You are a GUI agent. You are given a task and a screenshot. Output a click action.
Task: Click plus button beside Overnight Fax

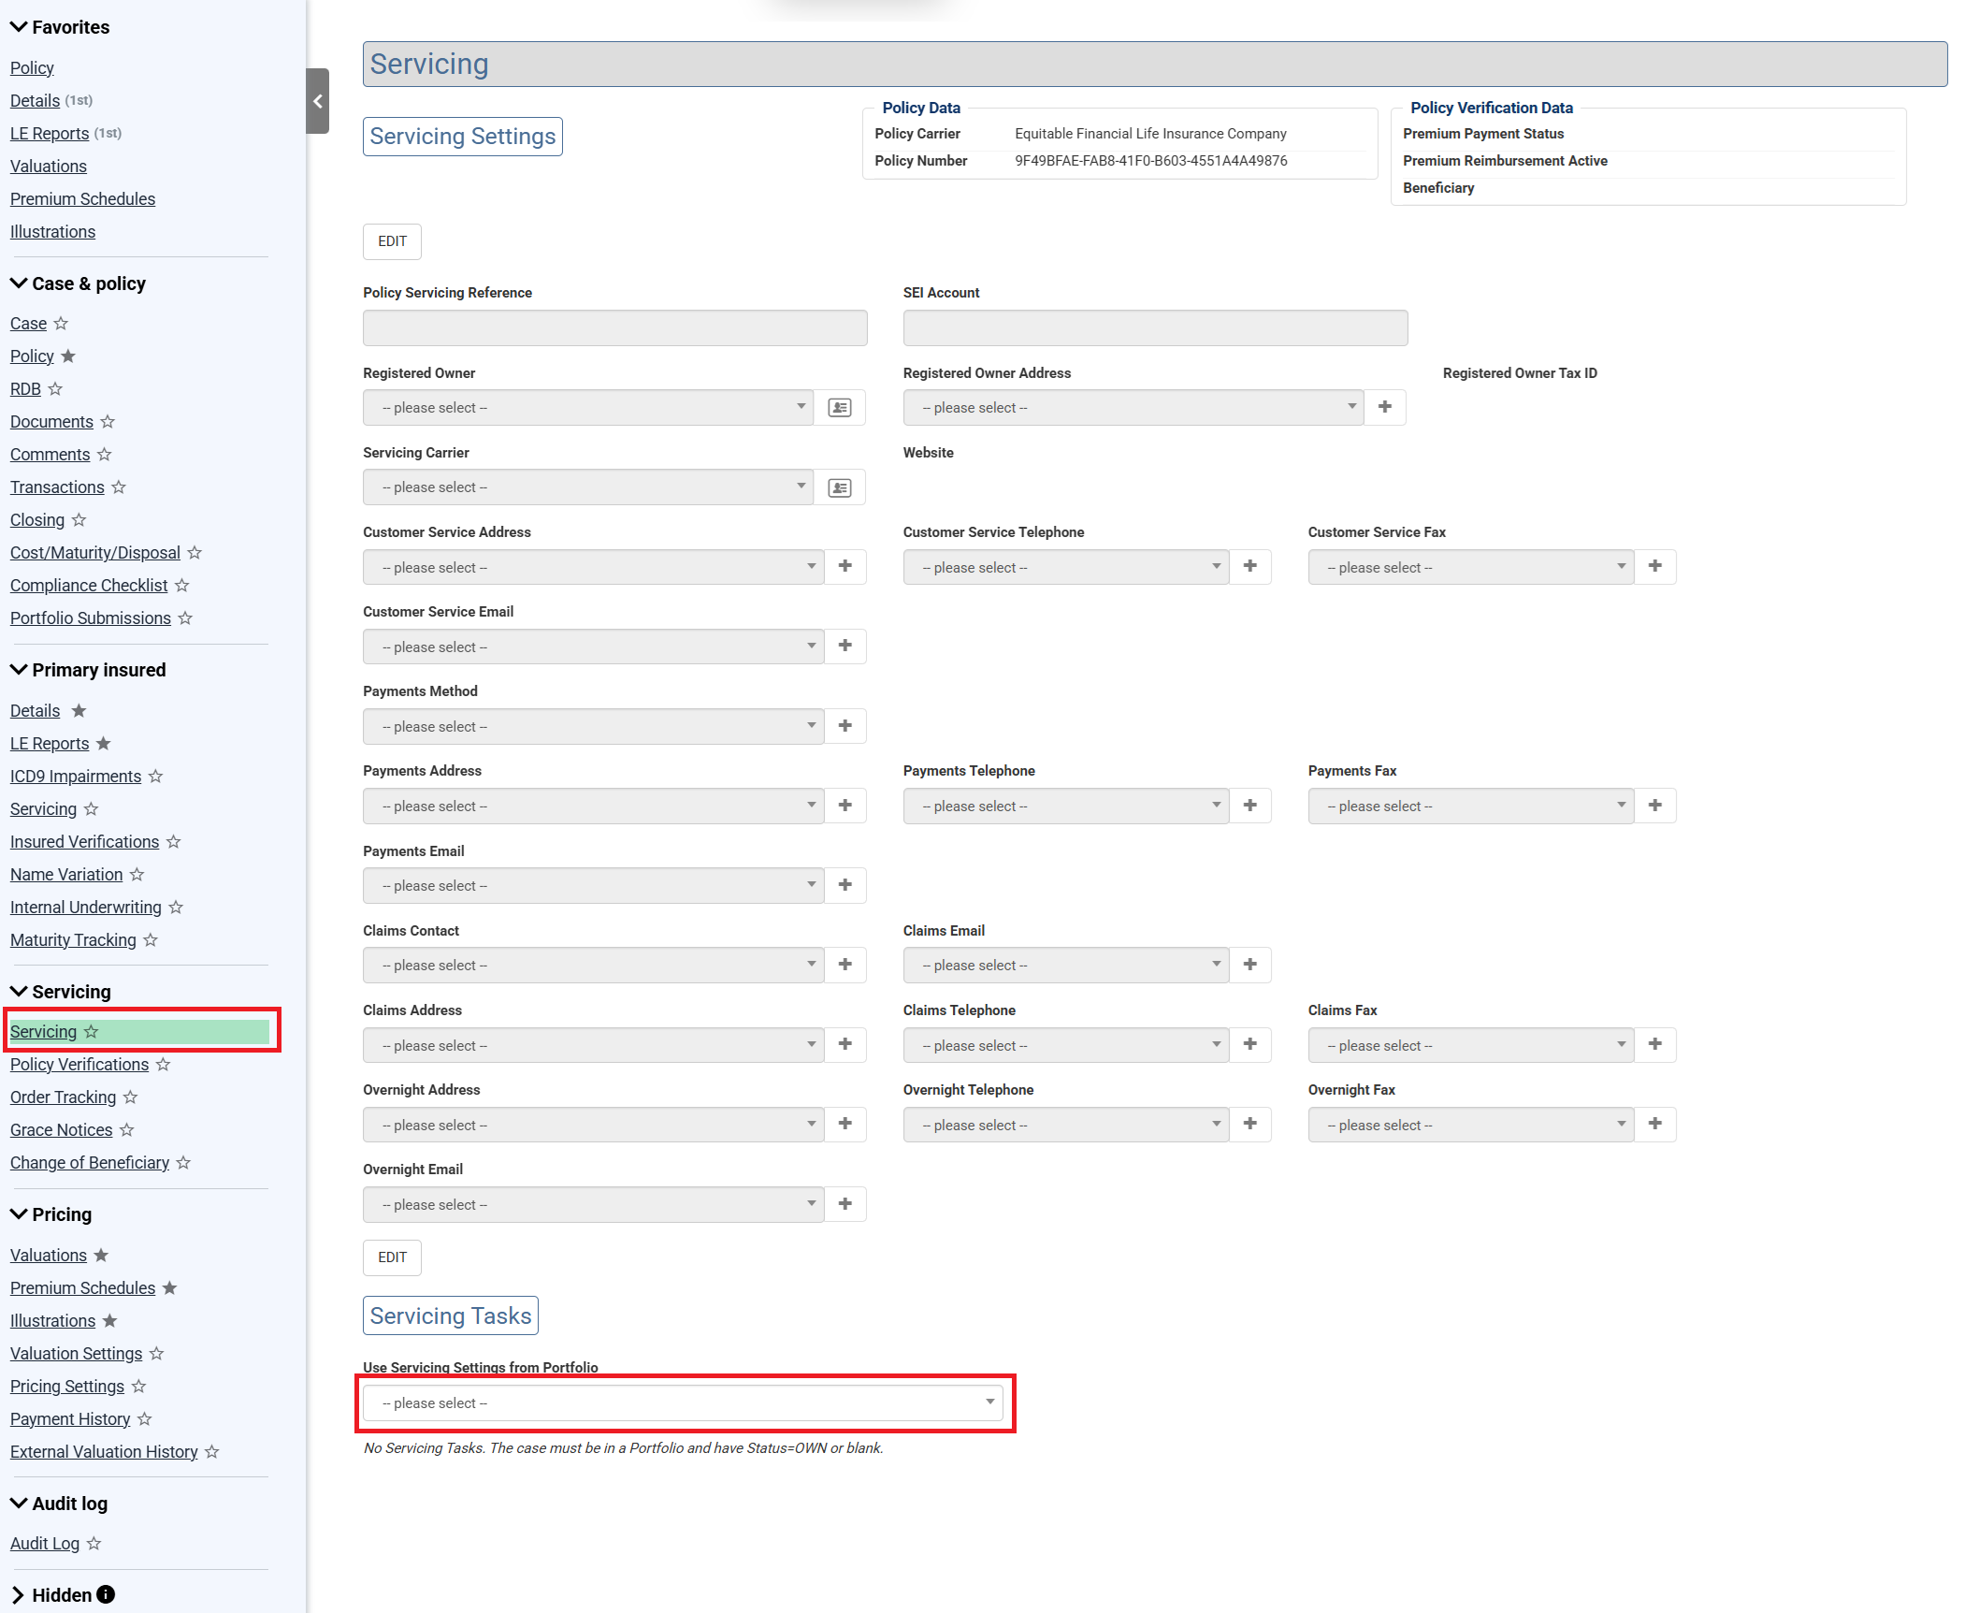[1654, 1124]
